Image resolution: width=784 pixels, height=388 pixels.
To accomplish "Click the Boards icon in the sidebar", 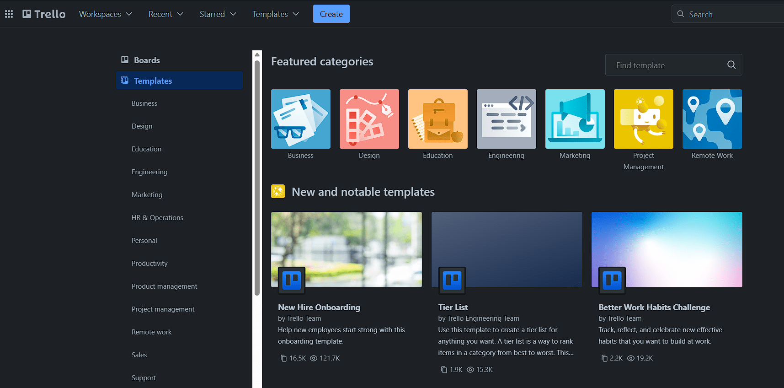I will click(124, 60).
